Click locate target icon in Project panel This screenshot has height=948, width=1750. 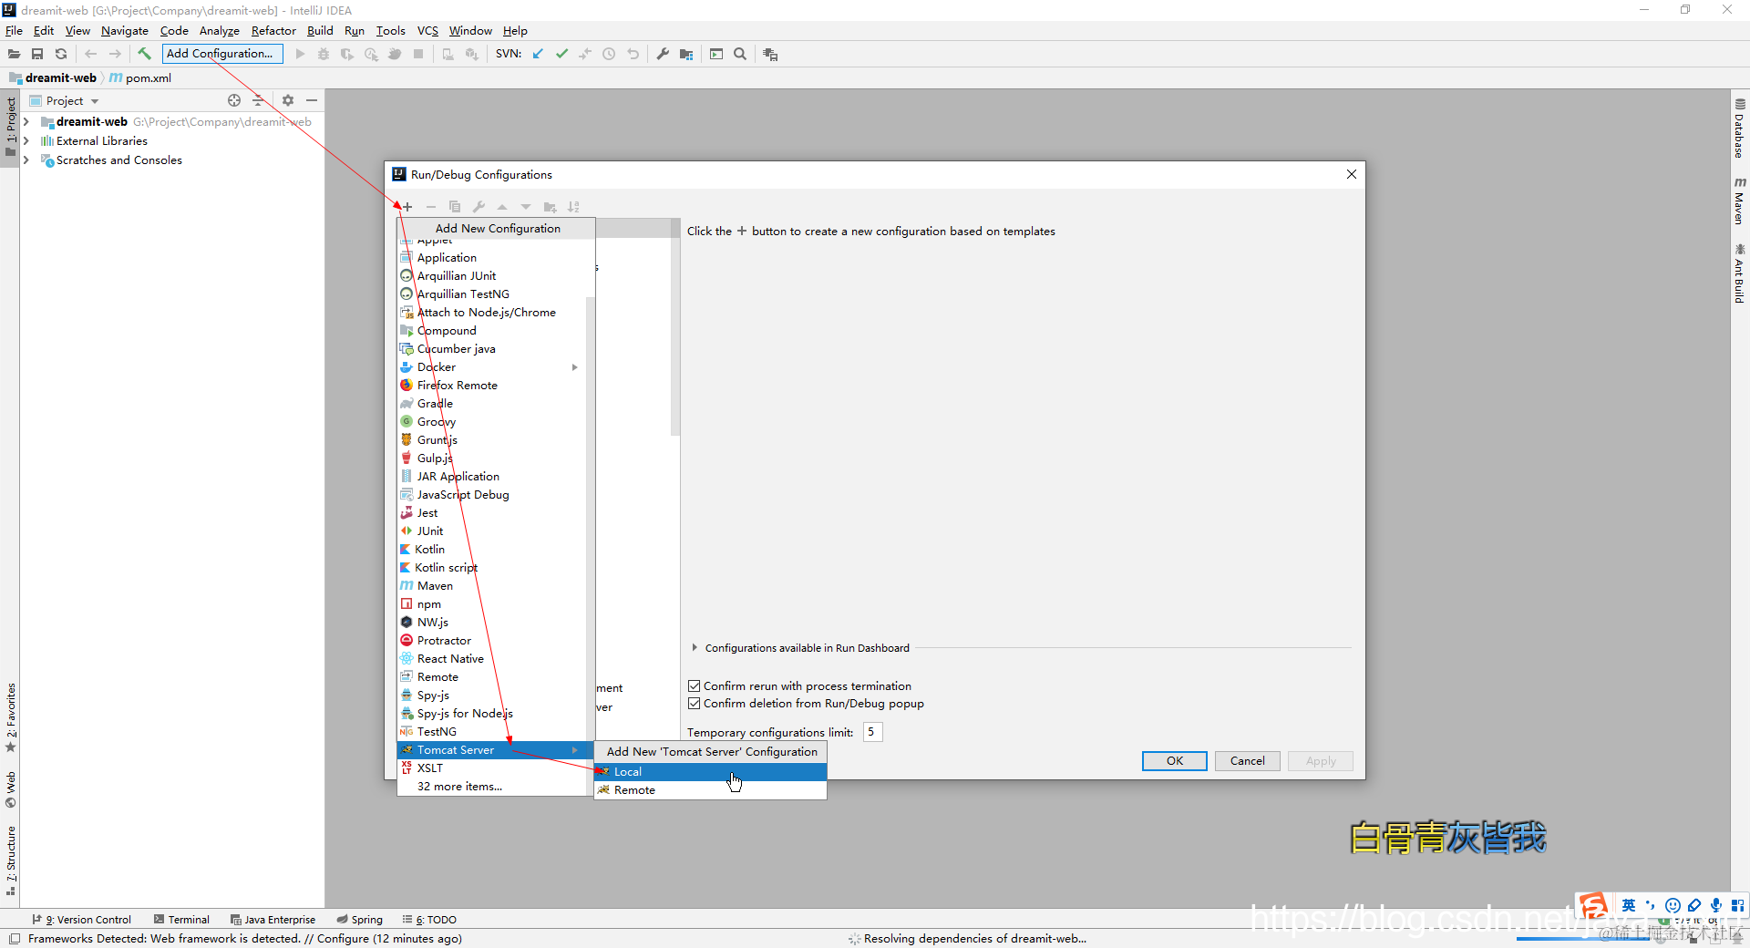234,100
